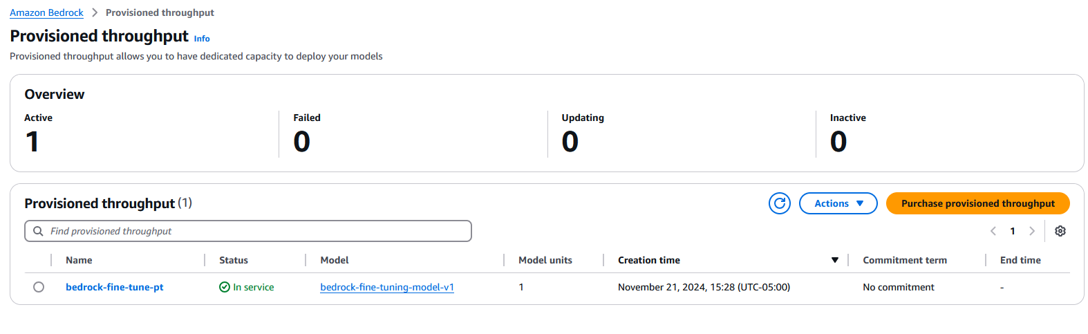Click the Creation time sort arrow
Screen dimensions: 1088x334
pyautogui.click(x=834, y=260)
